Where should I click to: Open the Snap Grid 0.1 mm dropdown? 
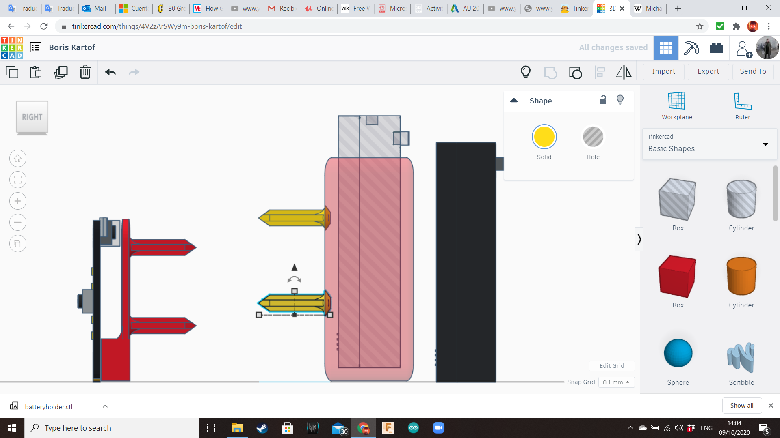[616, 382]
